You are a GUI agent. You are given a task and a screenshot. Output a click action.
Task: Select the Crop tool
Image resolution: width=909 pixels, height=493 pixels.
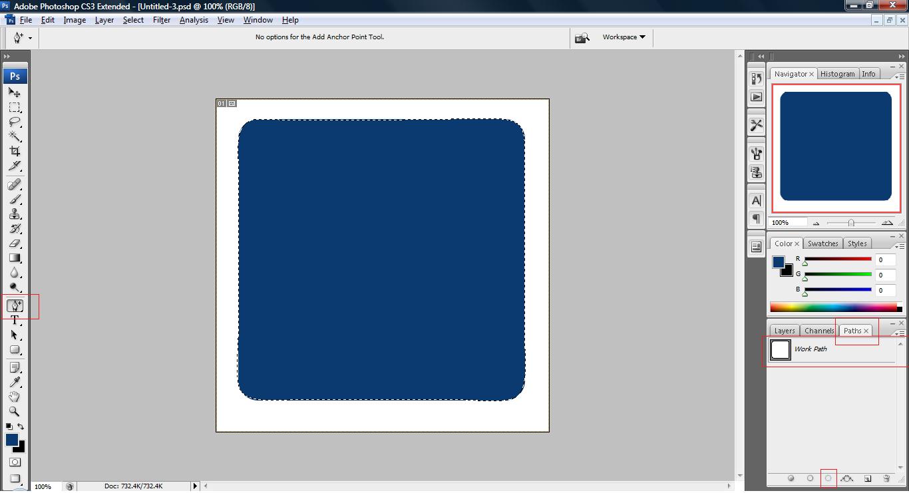[x=15, y=152]
